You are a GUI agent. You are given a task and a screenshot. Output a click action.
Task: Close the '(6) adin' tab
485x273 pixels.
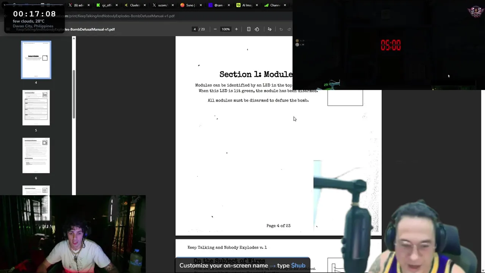coord(89,5)
